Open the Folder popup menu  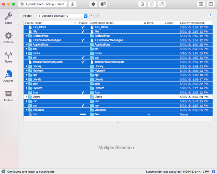(61, 16)
